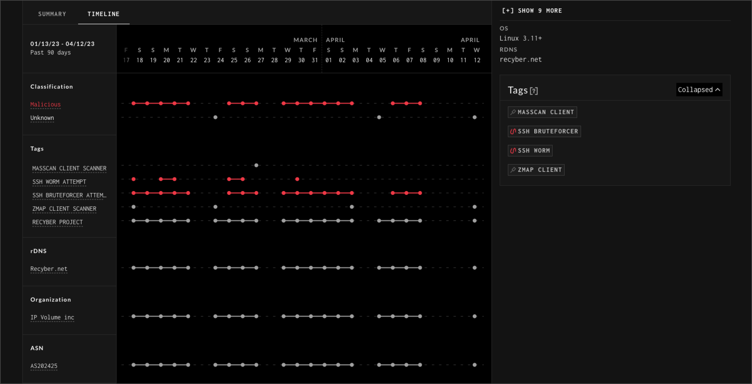Click the red worm icon on SSH BRUTEFORCER tag

click(x=514, y=131)
